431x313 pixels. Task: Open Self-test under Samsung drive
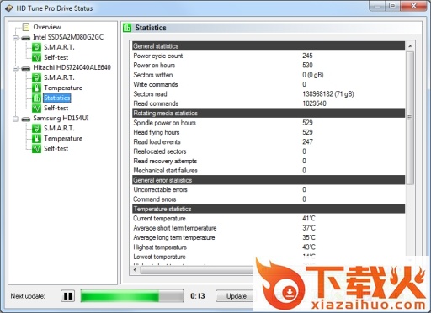[x=56, y=148]
